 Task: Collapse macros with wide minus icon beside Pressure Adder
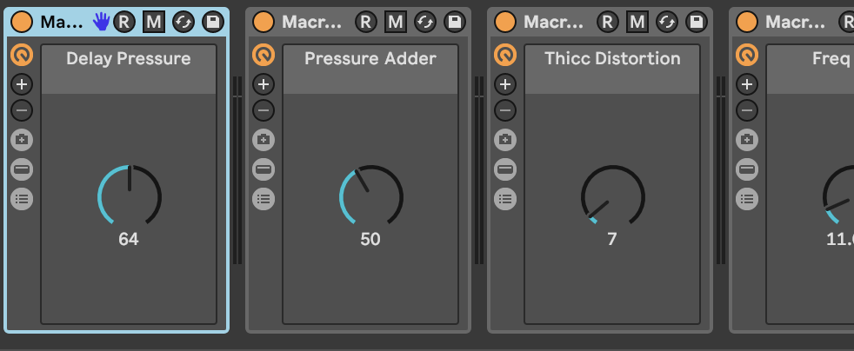tap(264, 169)
